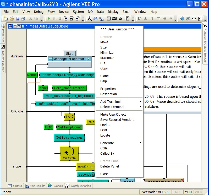Click the Find binoculars icon
Screen dimensions: 209x195
[x=96, y=19]
